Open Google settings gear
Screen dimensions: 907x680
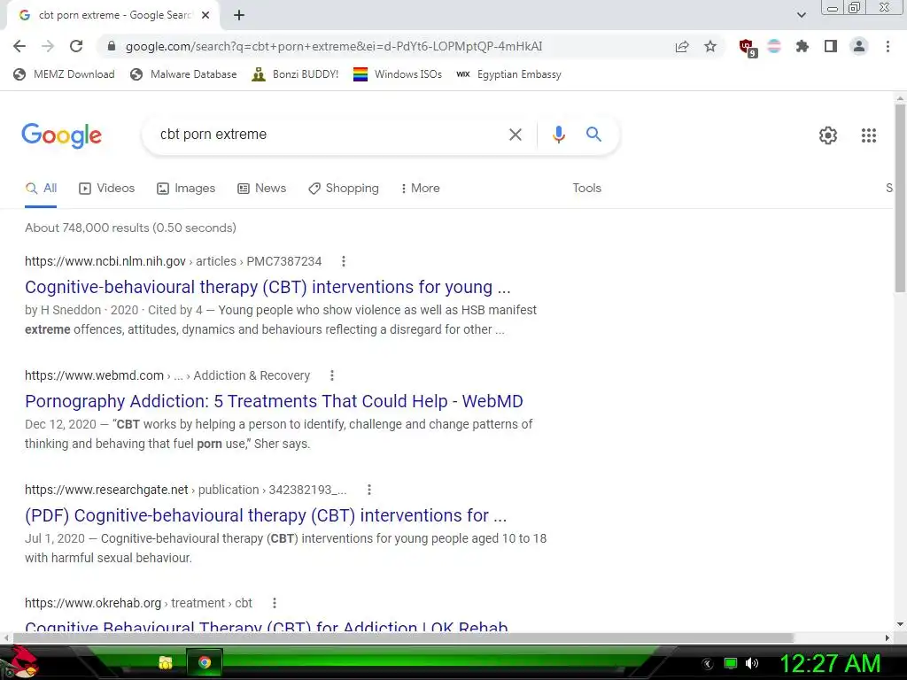pos(828,135)
